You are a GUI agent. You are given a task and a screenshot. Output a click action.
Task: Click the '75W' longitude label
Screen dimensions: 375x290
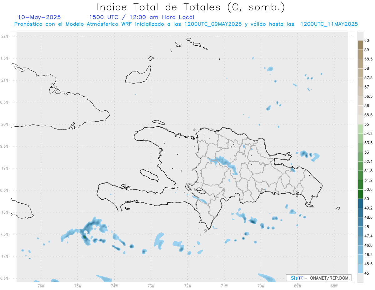pos(77,286)
